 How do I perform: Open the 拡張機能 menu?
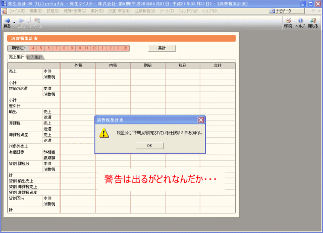click(x=145, y=11)
